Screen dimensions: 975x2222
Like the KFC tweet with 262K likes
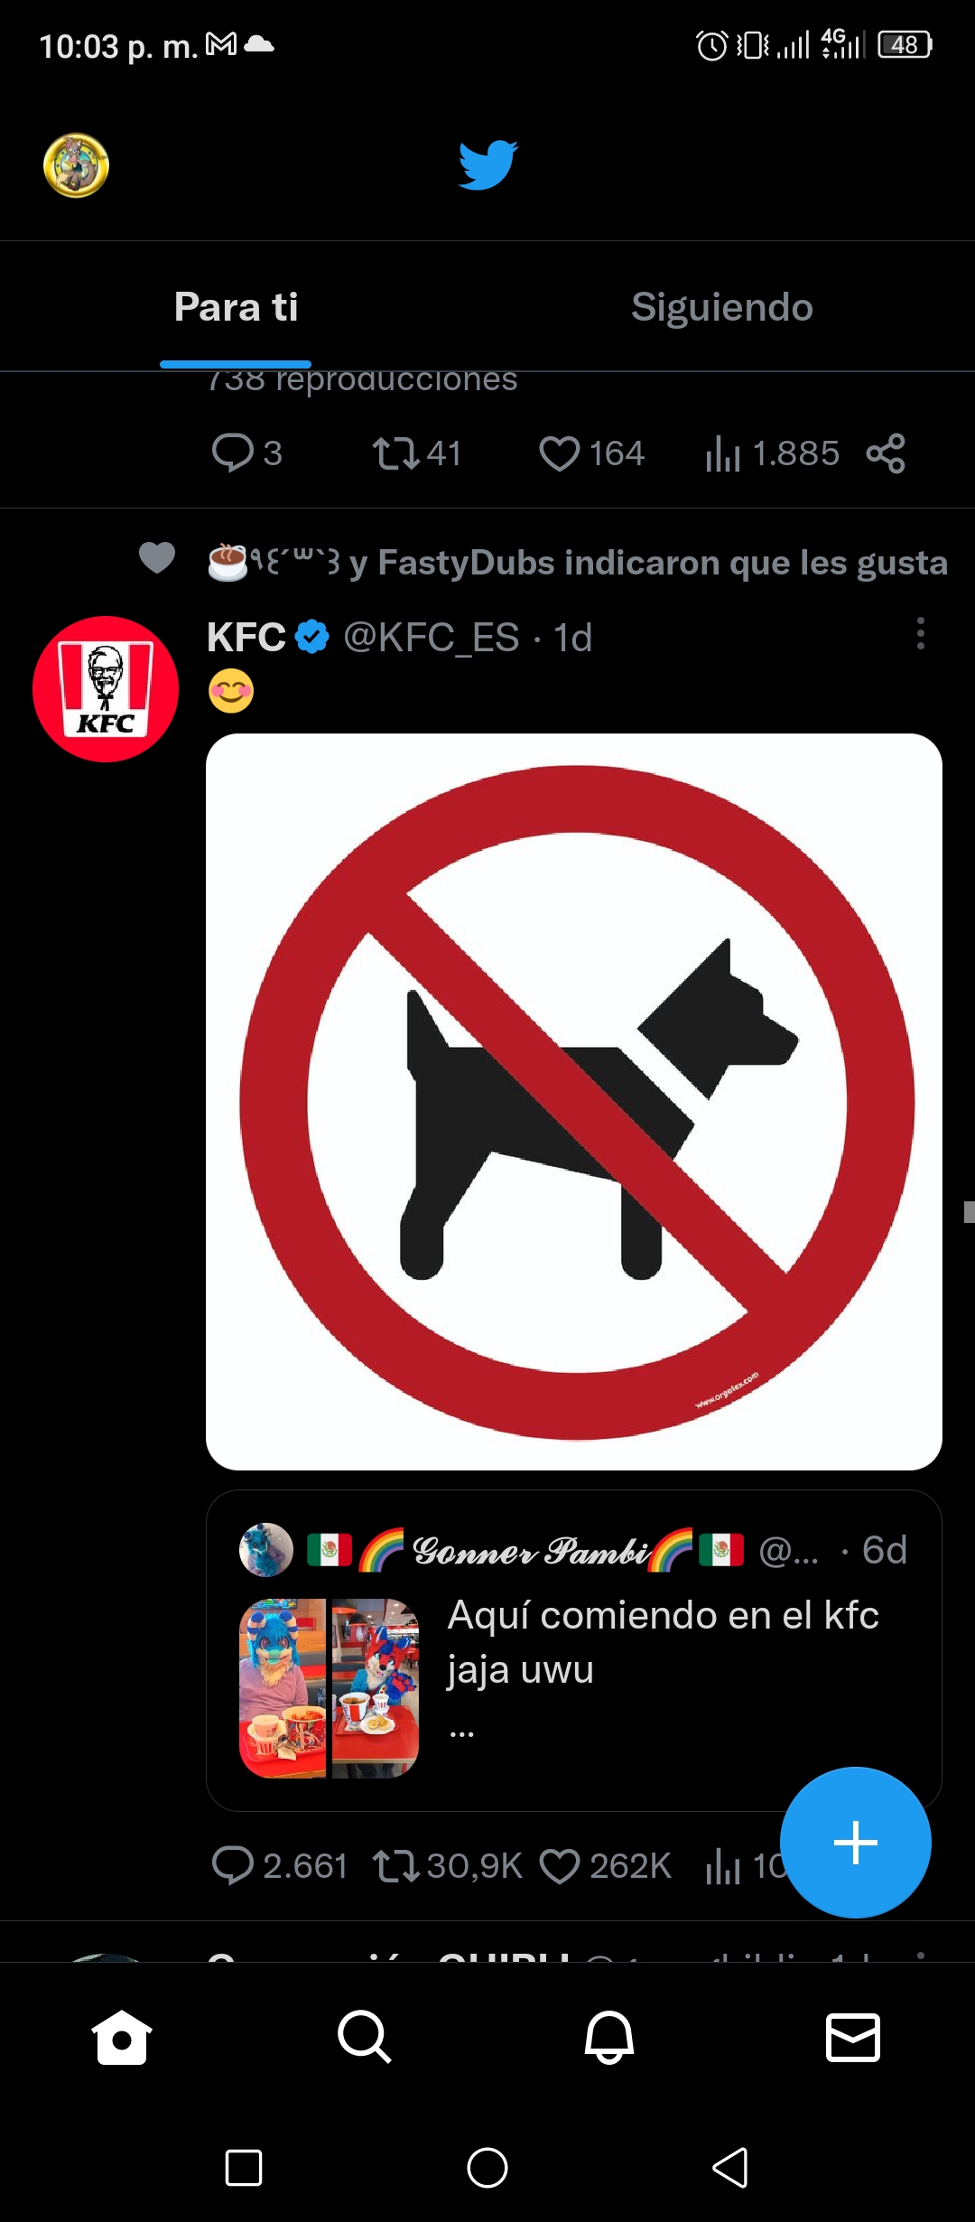tap(605, 1866)
